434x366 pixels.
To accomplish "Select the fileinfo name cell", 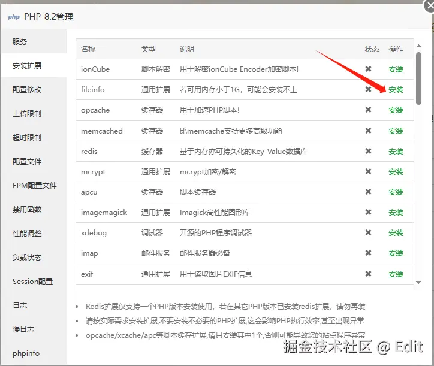I will (93, 90).
